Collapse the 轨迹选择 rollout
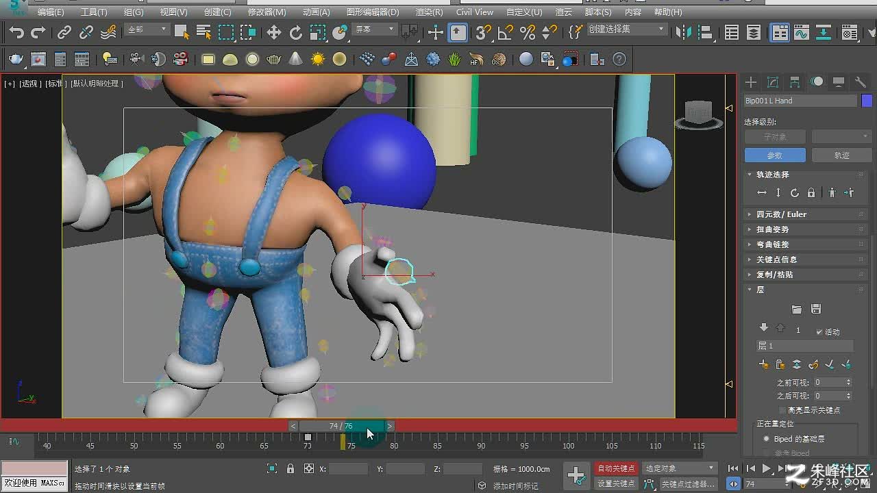Screen dimensions: 877x493 (806, 175)
